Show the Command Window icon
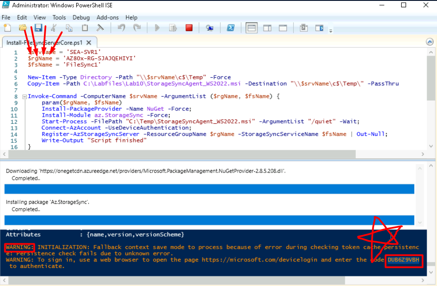 [304, 28]
